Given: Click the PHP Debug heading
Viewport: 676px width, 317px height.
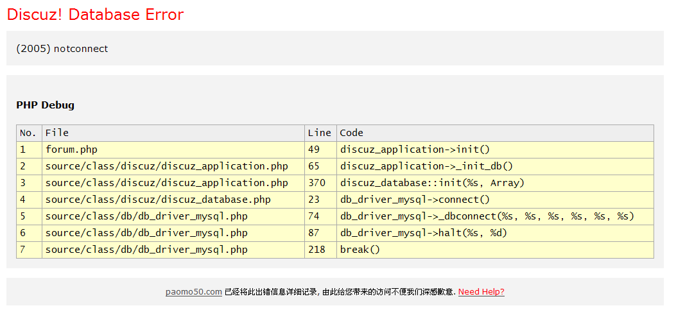Looking at the screenshot, I should pos(46,105).
